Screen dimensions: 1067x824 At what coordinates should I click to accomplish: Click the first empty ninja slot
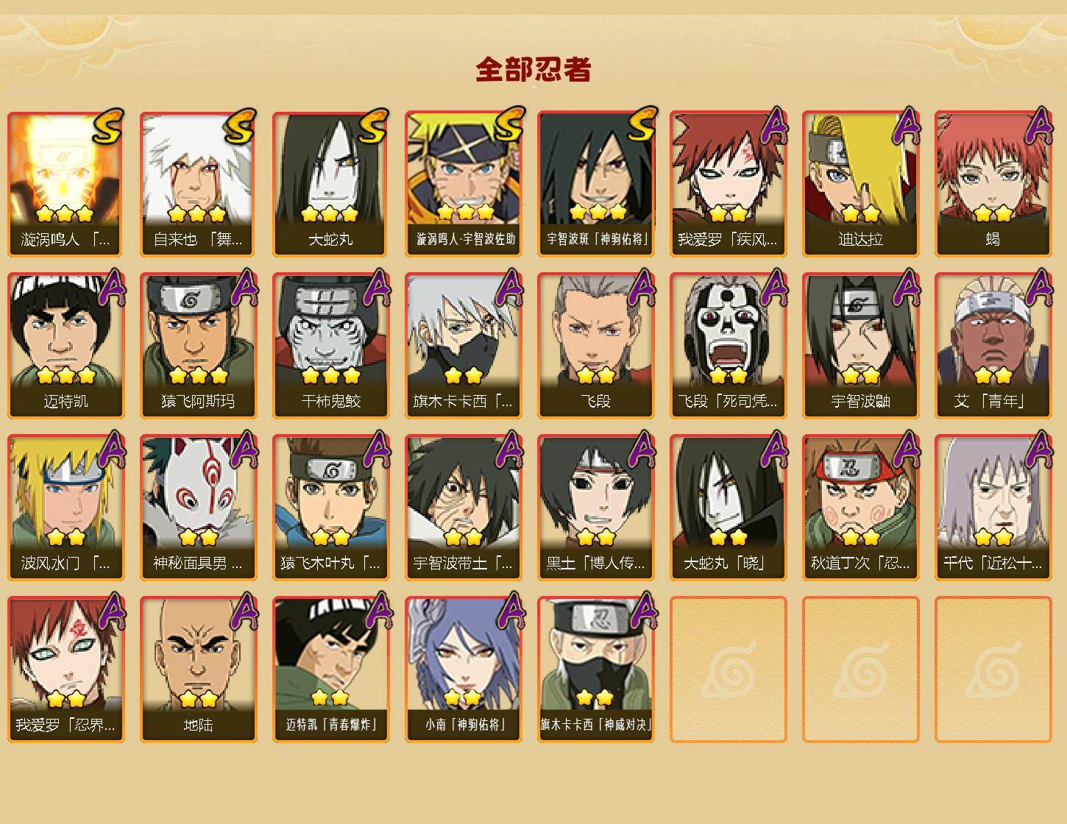coord(728,669)
